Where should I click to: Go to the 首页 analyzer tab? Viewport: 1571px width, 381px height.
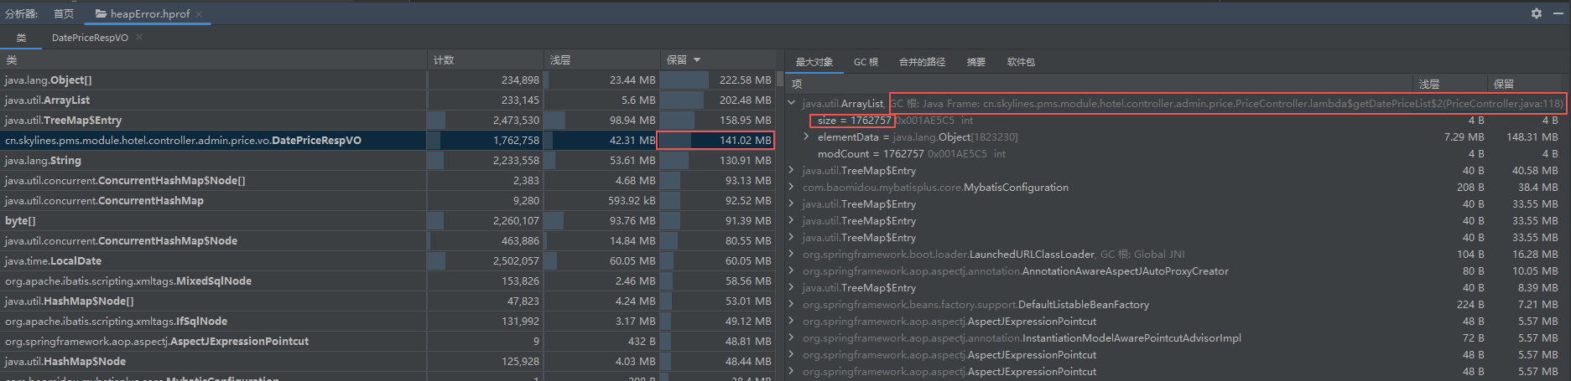(64, 13)
